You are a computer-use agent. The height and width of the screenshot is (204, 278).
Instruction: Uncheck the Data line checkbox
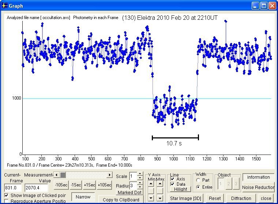(173, 184)
